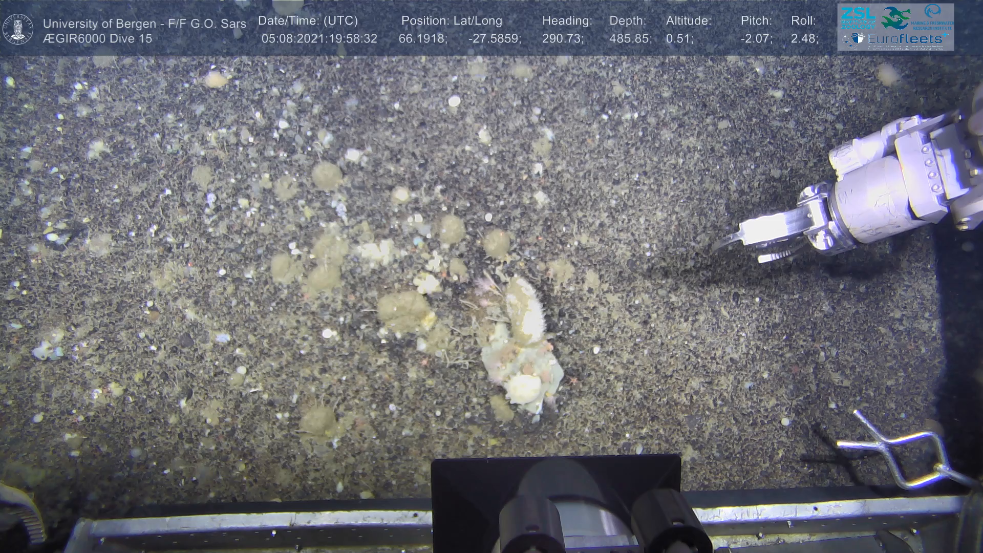Click the University of Bergen seal logo
The image size is (983, 553).
18,29
